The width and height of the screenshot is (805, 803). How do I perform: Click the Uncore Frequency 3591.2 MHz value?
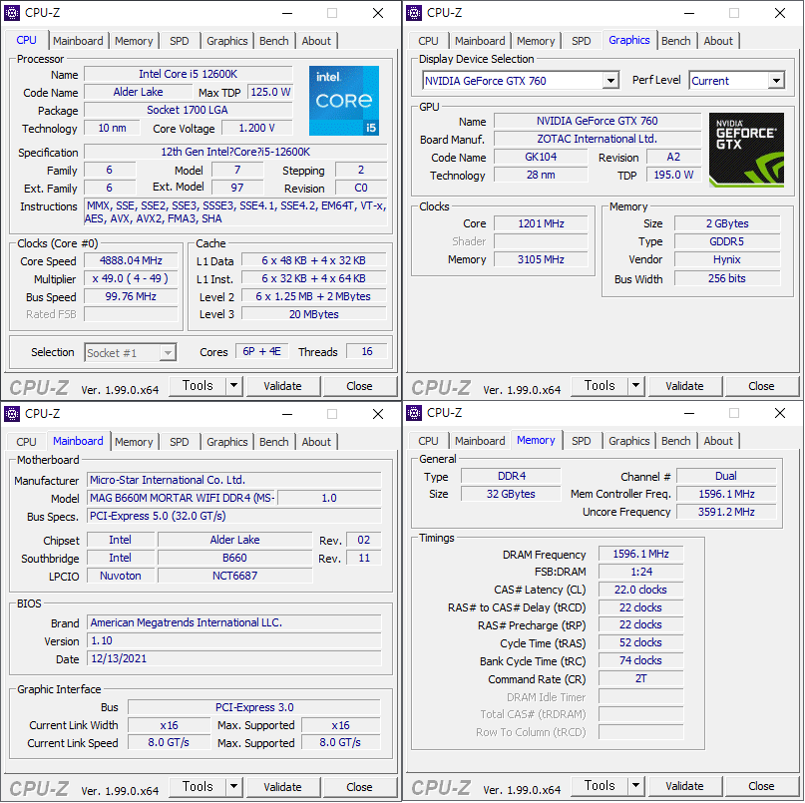tap(726, 512)
